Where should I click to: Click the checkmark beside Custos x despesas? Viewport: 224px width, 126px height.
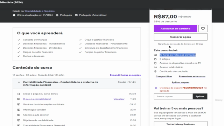[x=19, y=56]
